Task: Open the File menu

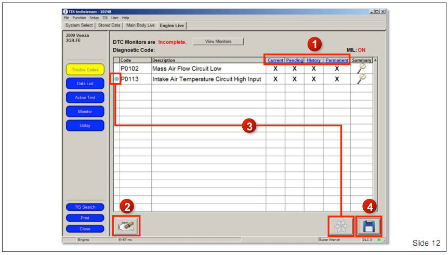Action: 67,18
